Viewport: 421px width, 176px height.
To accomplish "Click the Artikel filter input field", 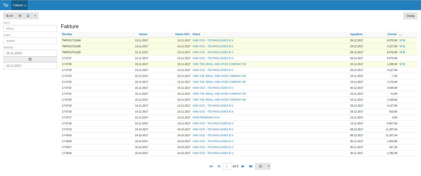I will pyautogui.click(x=30, y=41).
